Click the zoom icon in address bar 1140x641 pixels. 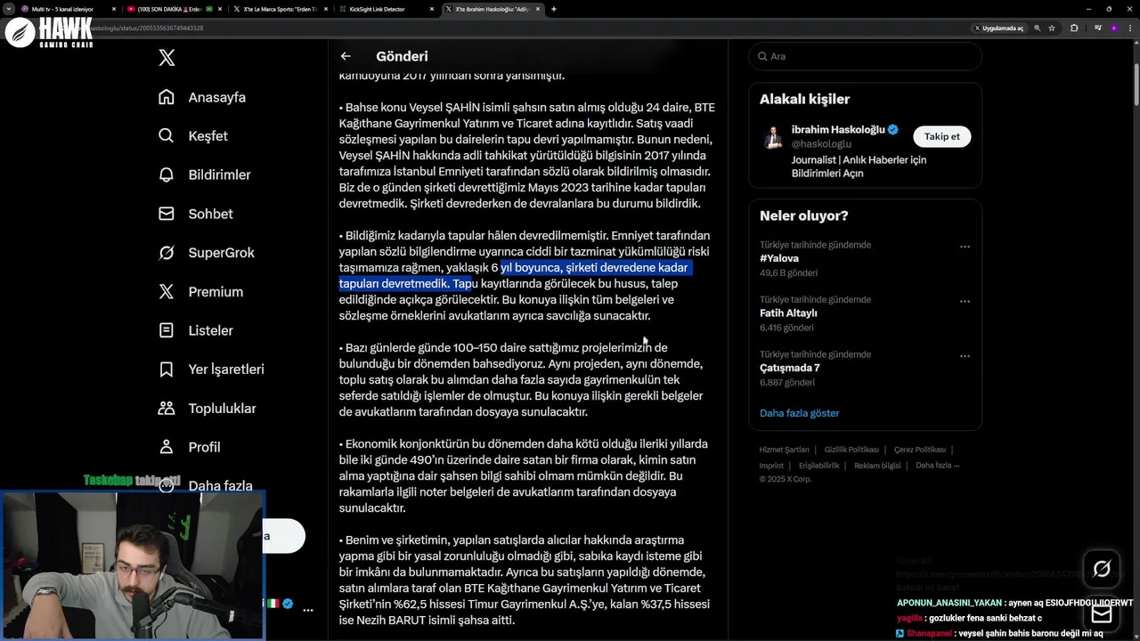tap(1038, 28)
